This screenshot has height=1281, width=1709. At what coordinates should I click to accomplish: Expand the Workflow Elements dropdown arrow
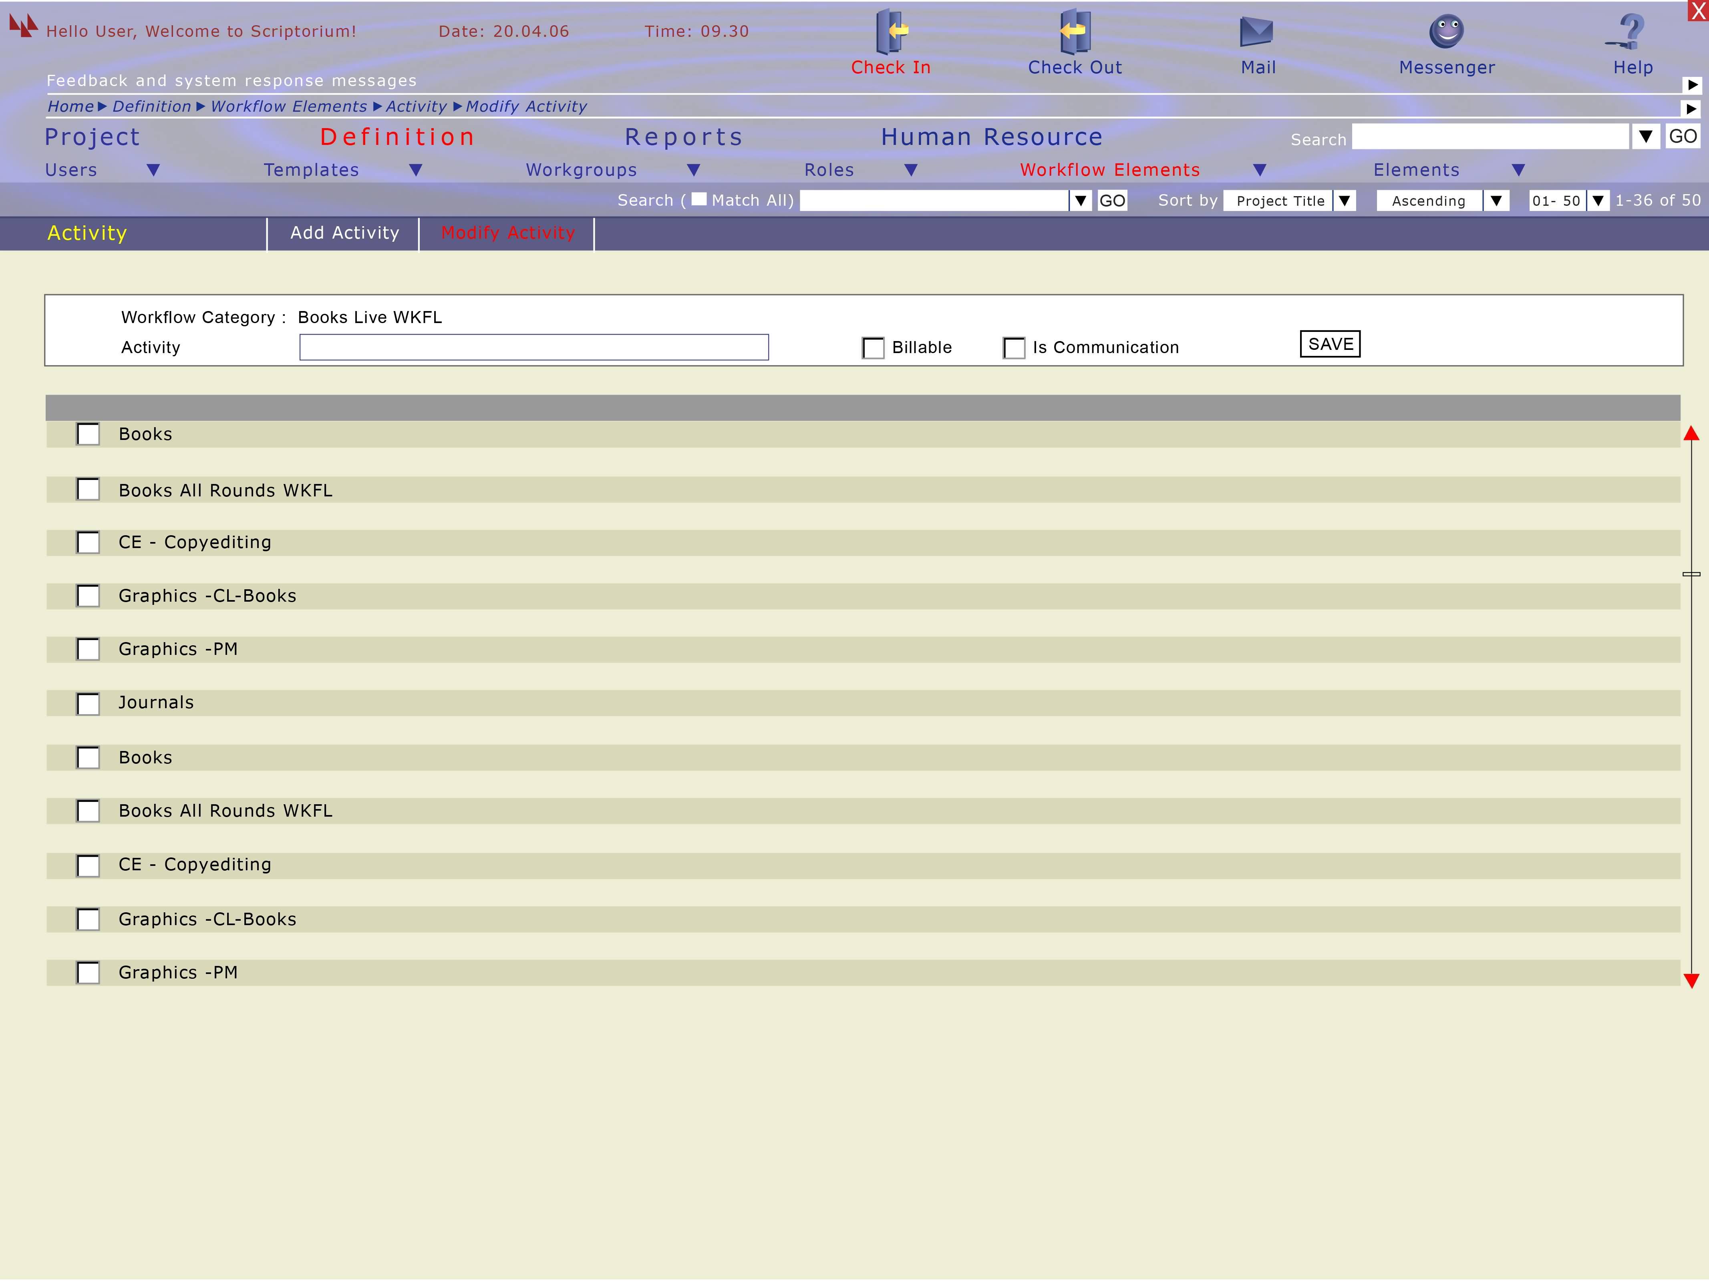coord(1259,170)
